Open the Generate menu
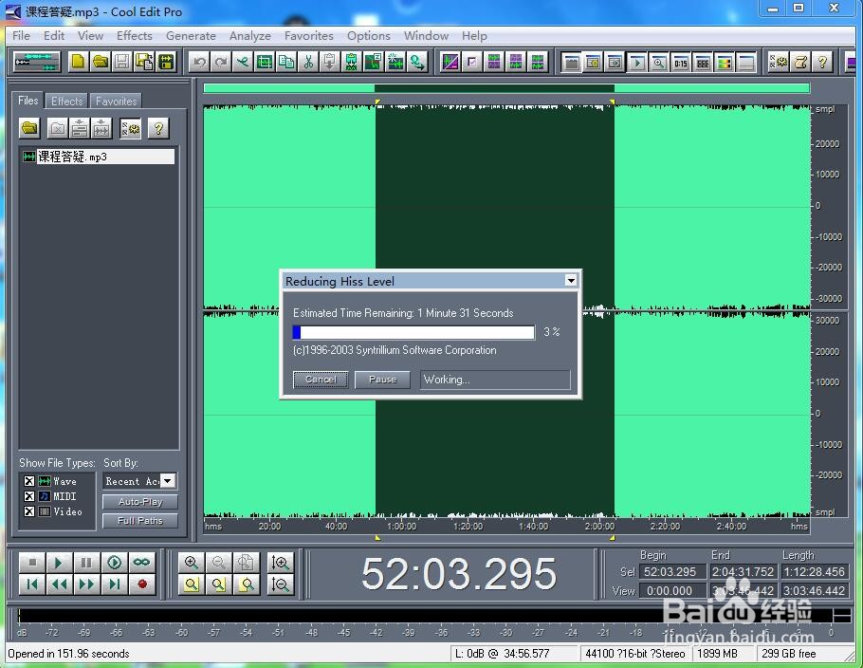 point(191,36)
